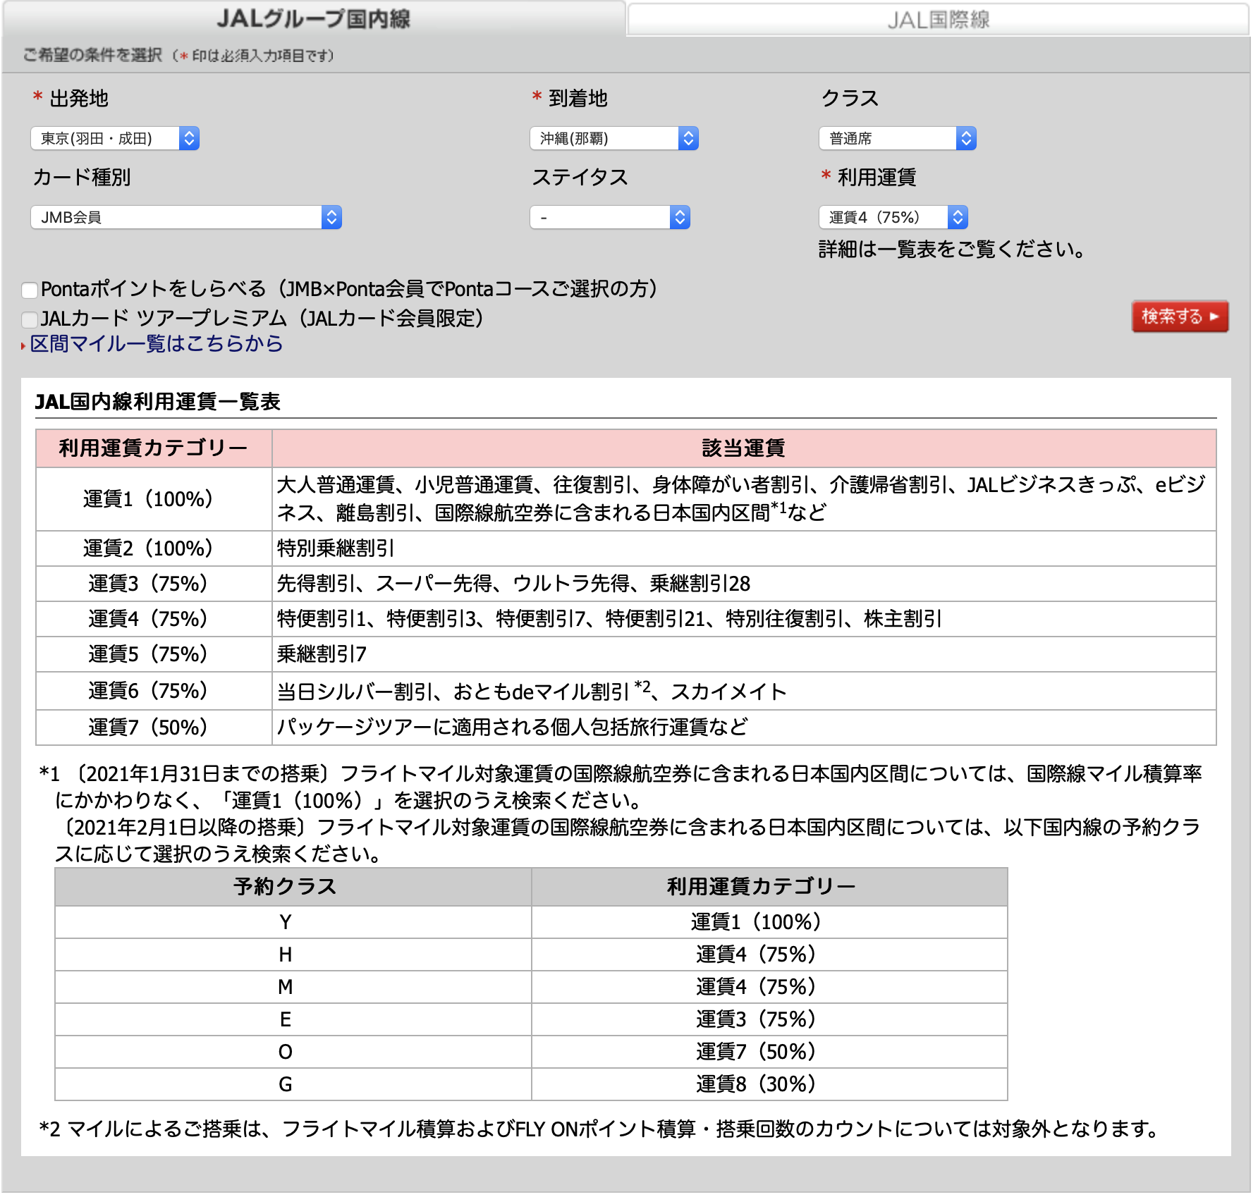The width and height of the screenshot is (1258, 1197).
Task: Click the 予約クラス M cell
Action: coord(293,987)
